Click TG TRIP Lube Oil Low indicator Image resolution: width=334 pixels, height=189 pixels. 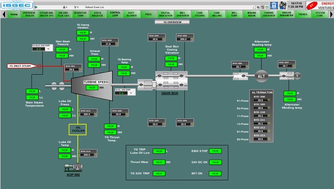tap(159, 151)
